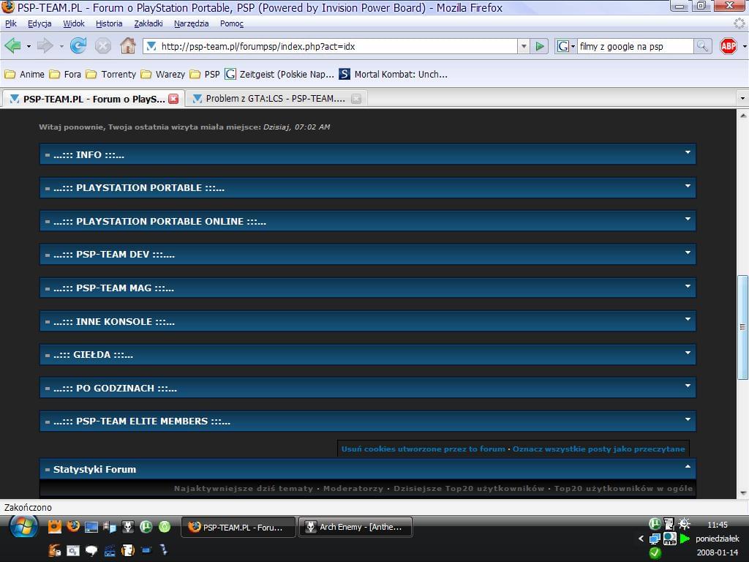
Task: Open the Zakładki menu
Action: tap(148, 23)
